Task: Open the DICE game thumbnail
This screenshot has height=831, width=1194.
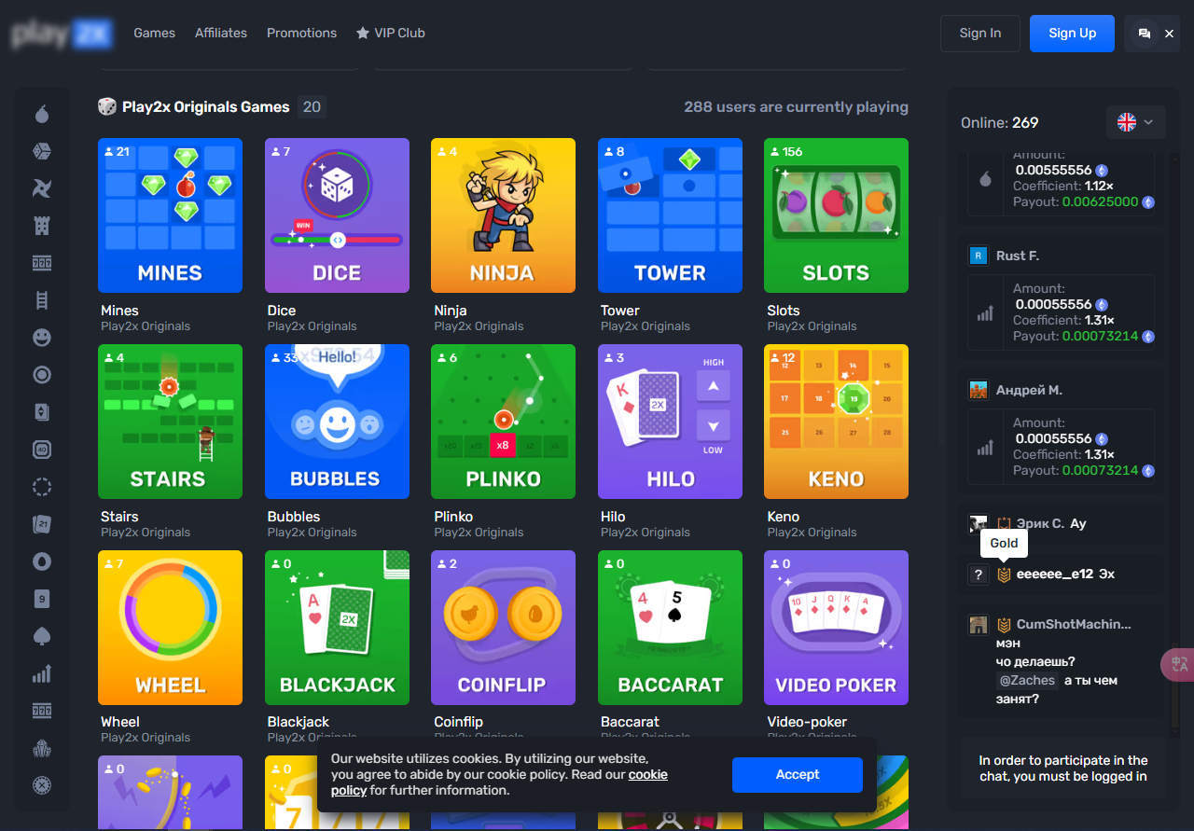Action: tap(337, 215)
